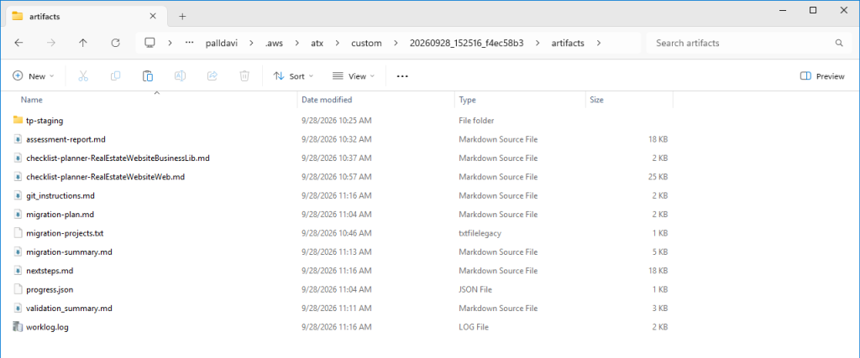
Task: Refresh the artifacts folder view
Action: point(115,43)
